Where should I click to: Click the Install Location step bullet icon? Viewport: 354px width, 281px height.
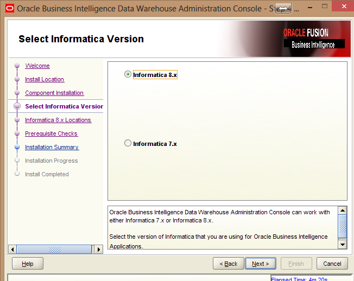(x=17, y=79)
